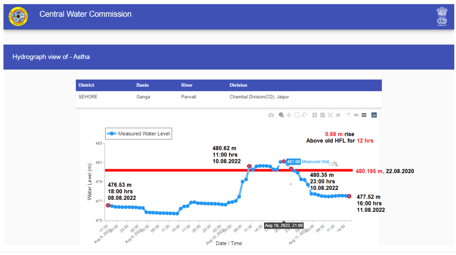Click the Central Water Commission title
Image resolution: width=456 pixels, height=255 pixels.
[x=85, y=14]
